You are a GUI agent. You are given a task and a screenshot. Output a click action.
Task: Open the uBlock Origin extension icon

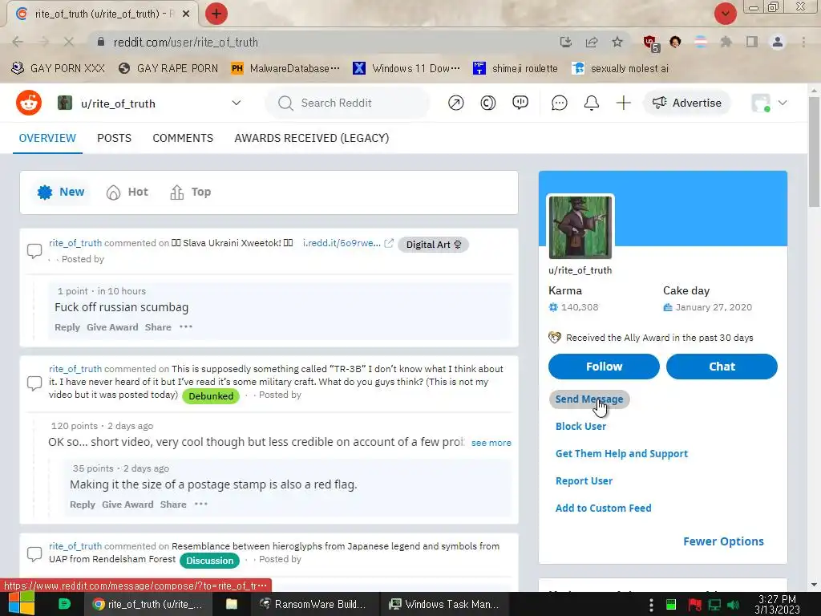(x=650, y=43)
